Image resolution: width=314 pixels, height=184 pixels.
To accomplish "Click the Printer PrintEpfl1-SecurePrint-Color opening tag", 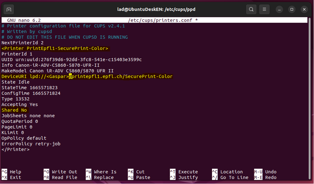I will pos(55,48).
